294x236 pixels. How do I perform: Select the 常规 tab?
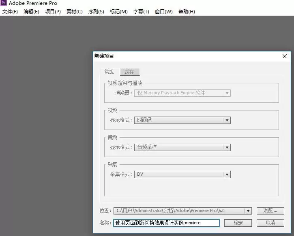point(109,72)
